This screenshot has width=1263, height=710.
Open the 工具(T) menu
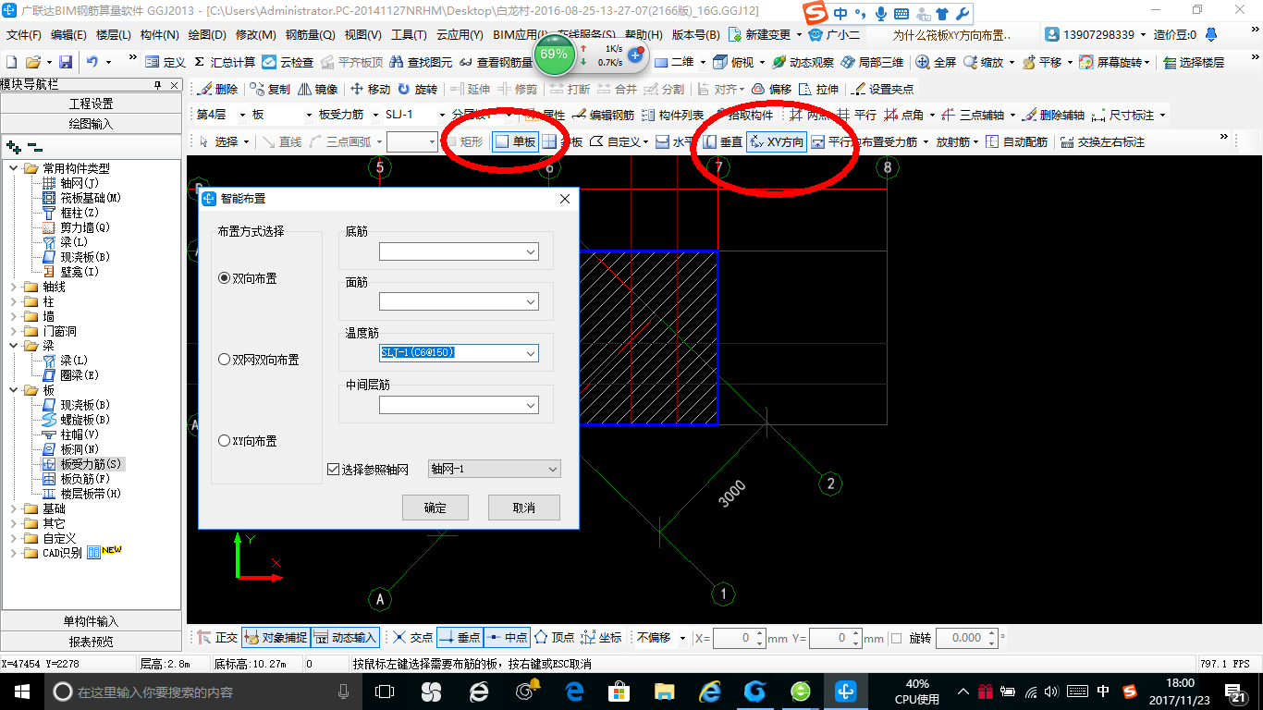pyautogui.click(x=409, y=35)
